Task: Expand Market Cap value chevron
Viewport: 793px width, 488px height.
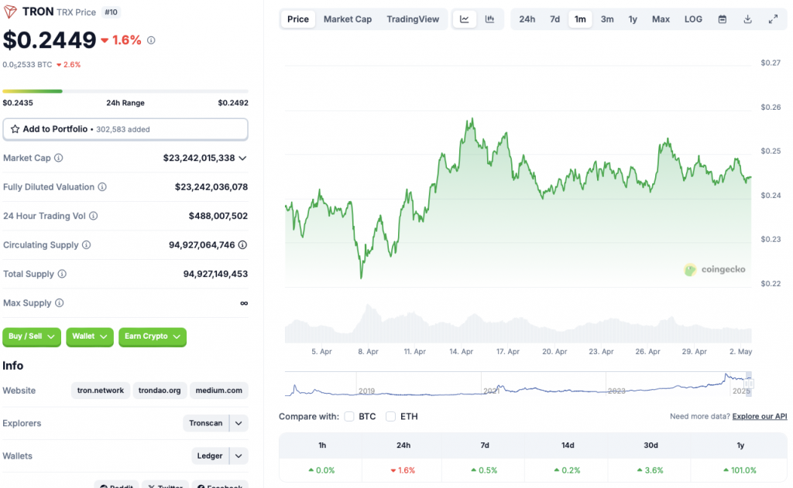Action: 242,158
